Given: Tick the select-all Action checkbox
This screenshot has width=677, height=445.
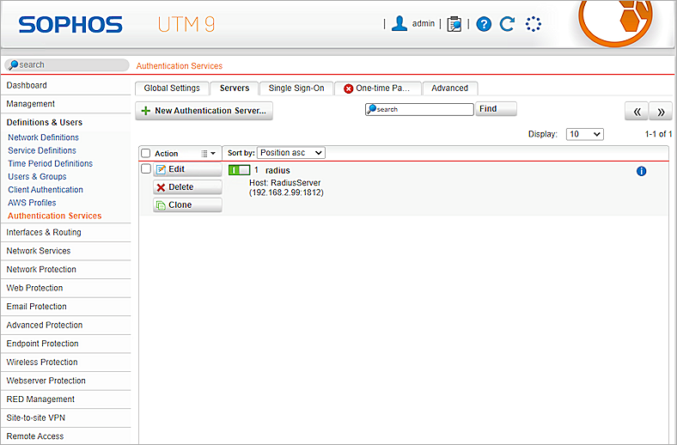Looking at the screenshot, I should tap(146, 153).
